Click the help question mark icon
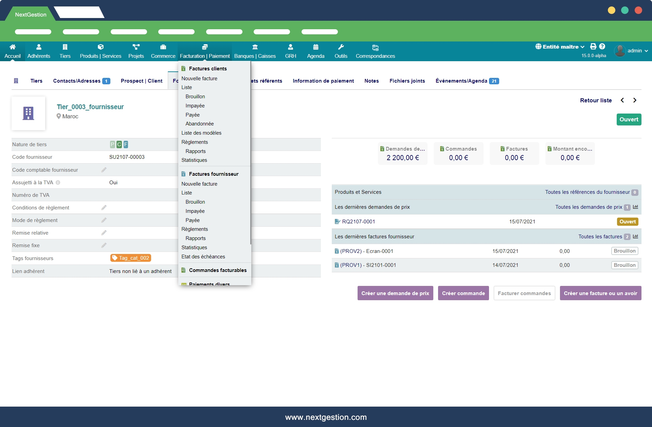The height and width of the screenshot is (427, 652). 602,47
